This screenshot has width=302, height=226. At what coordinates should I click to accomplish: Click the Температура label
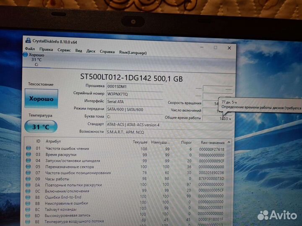[x=40, y=115]
